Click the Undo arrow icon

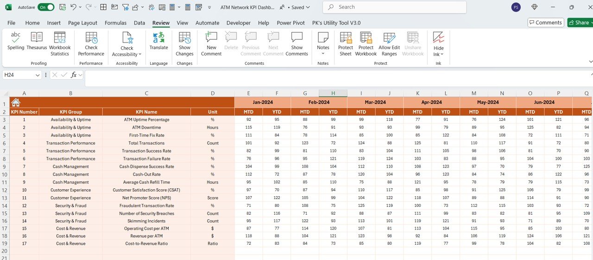[73, 7]
